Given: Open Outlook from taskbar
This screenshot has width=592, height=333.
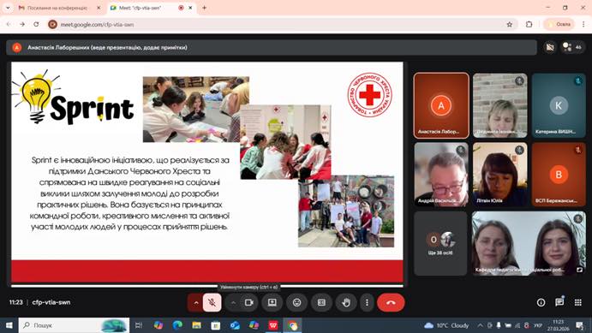Looking at the screenshot, I should click(x=235, y=325).
